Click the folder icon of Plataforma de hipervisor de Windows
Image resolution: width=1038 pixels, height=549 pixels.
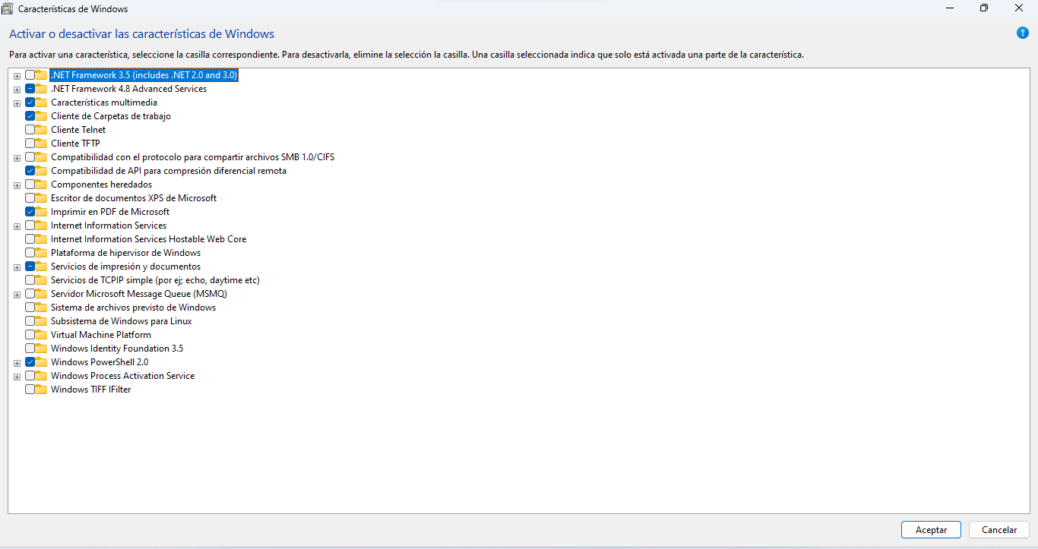tap(41, 253)
